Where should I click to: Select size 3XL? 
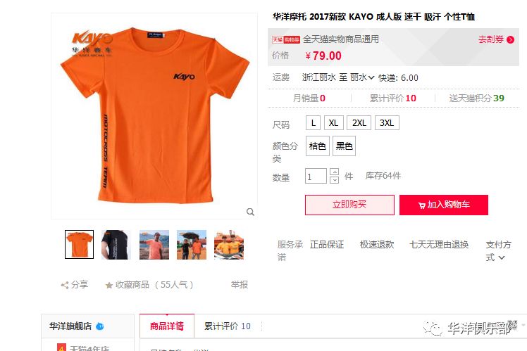[387, 123]
